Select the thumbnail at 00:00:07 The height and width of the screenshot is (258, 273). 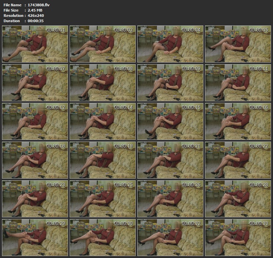35,83
